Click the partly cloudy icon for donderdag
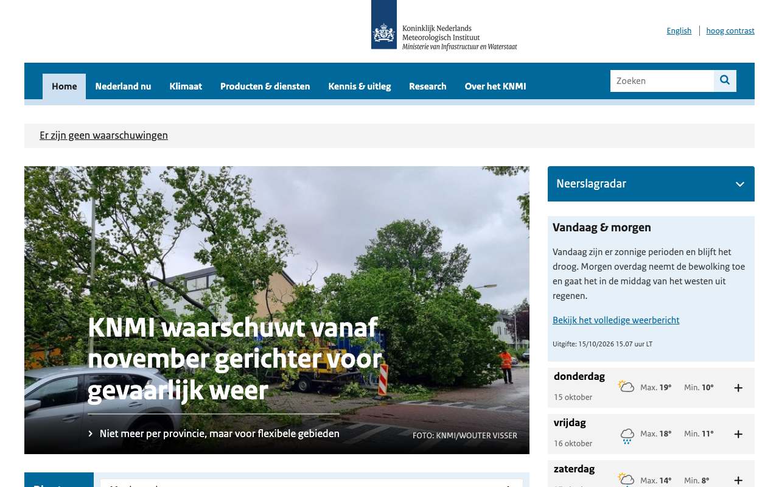Image resolution: width=779 pixels, height=487 pixels. 626,387
